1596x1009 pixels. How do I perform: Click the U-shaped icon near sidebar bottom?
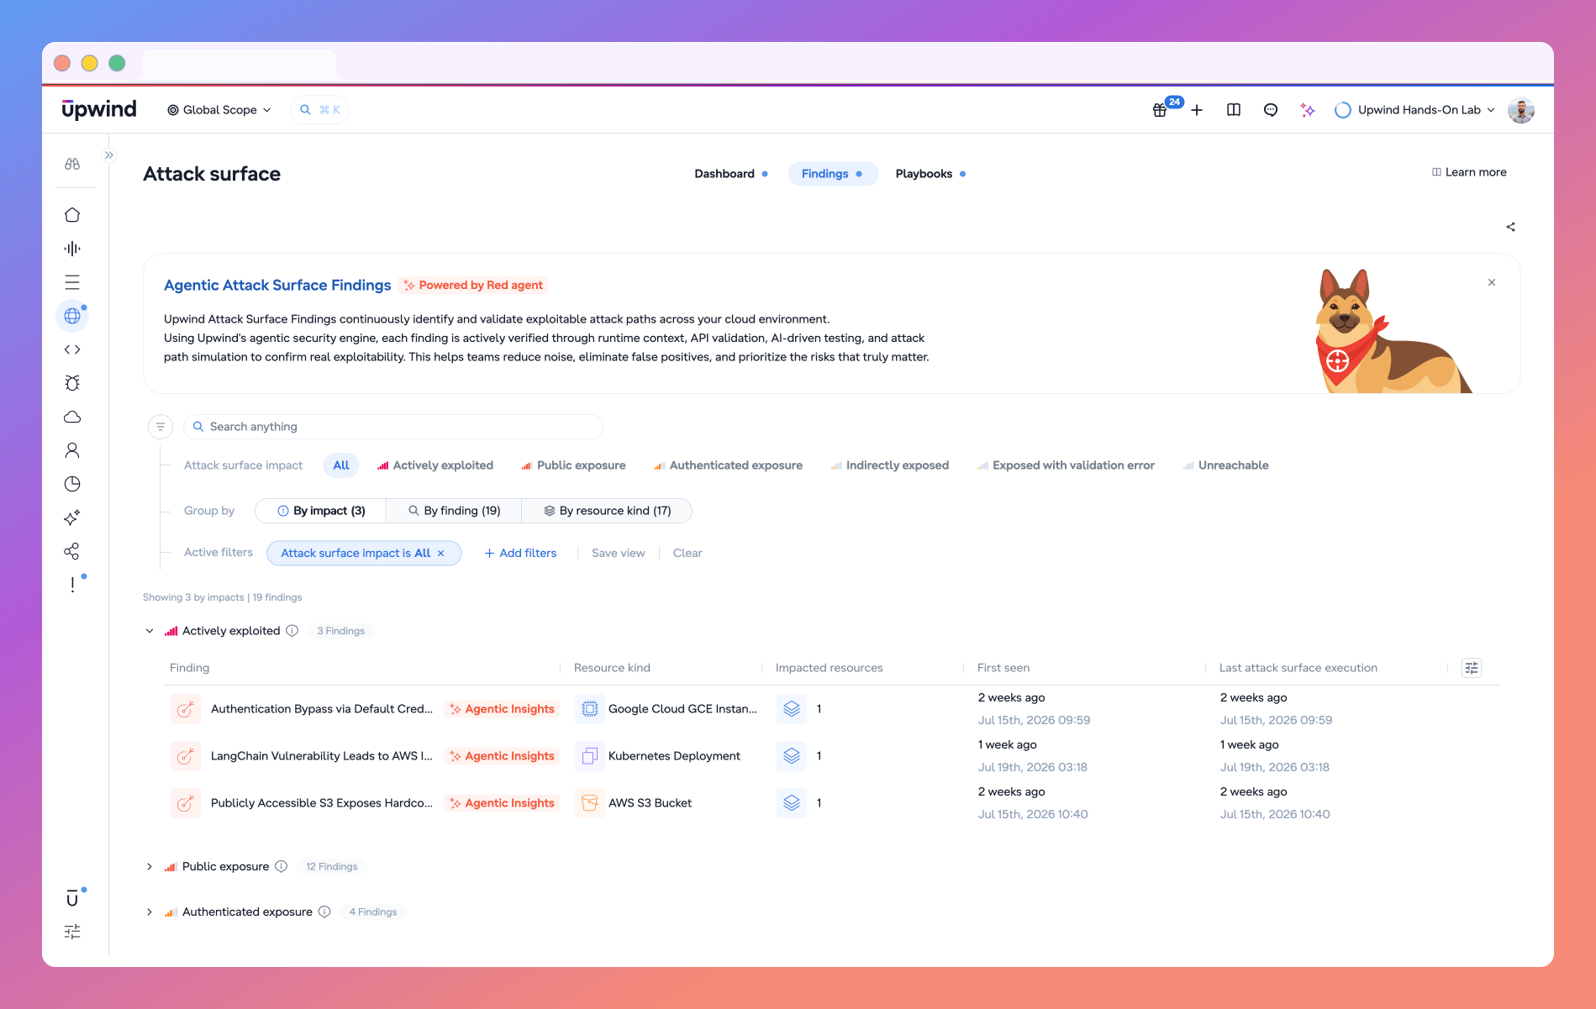[x=72, y=898]
